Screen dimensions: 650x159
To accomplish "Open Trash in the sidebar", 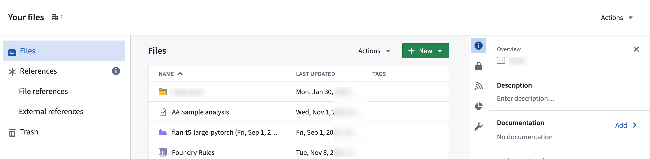I will pos(29,132).
